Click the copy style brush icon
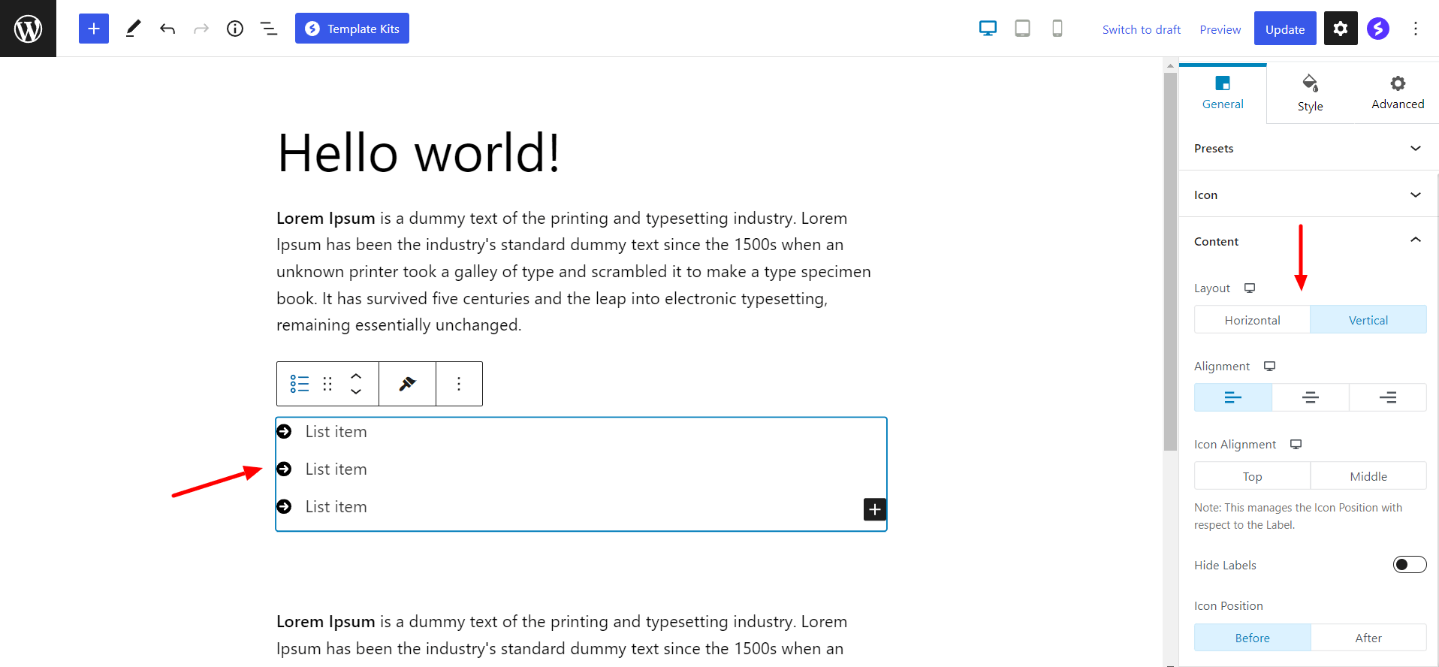The height and width of the screenshot is (667, 1439). coord(407,384)
